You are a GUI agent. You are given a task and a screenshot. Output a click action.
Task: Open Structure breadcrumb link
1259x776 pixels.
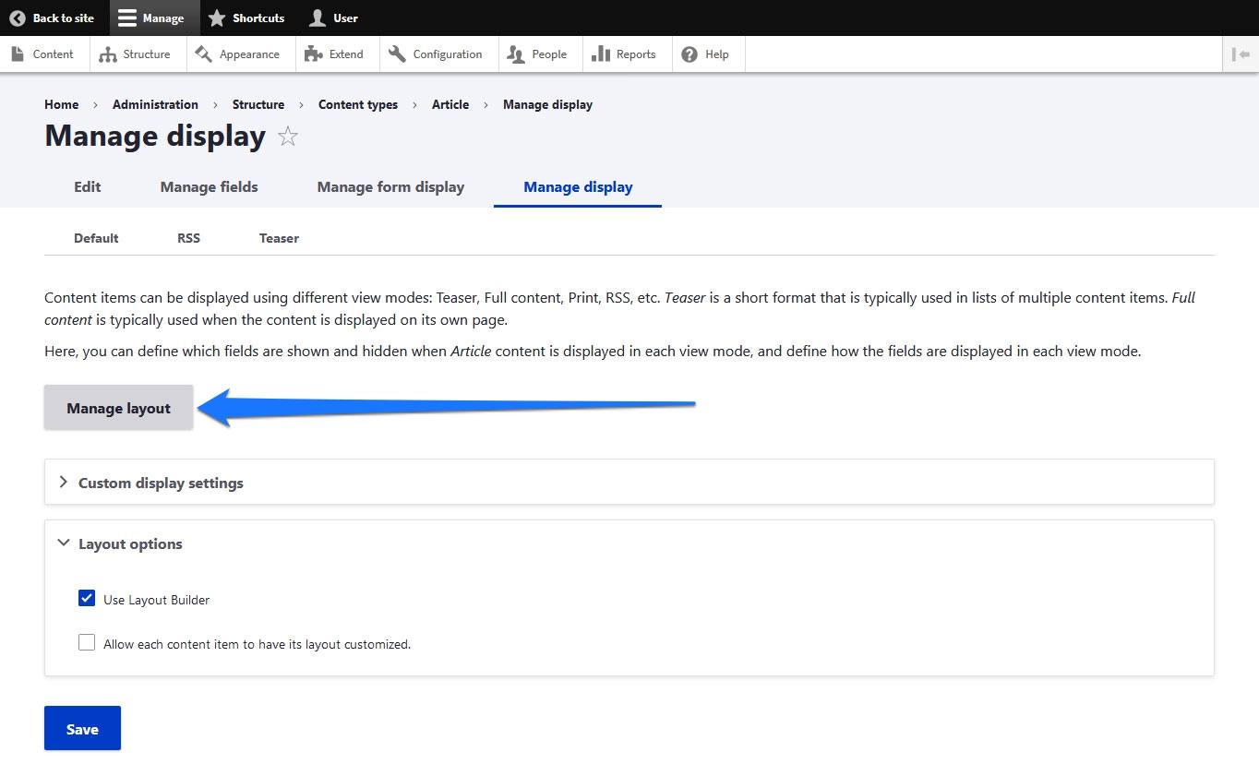pyautogui.click(x=258, y=104)
